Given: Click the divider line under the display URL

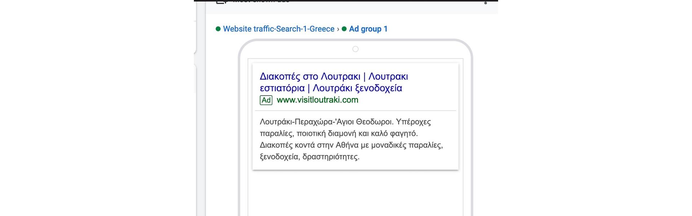Looking at the screenshot, I should [x=355, y=111].
